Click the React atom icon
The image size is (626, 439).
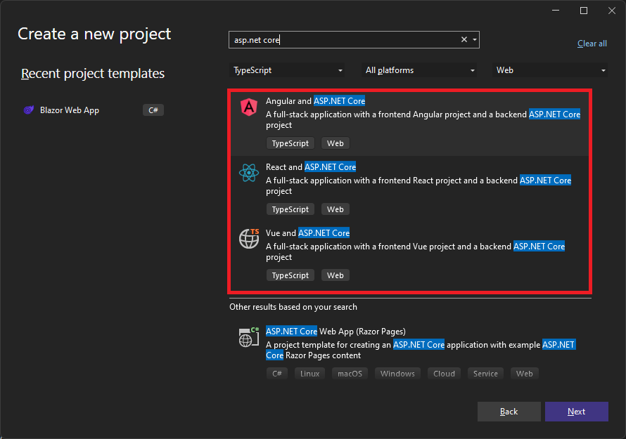(249, 173)
